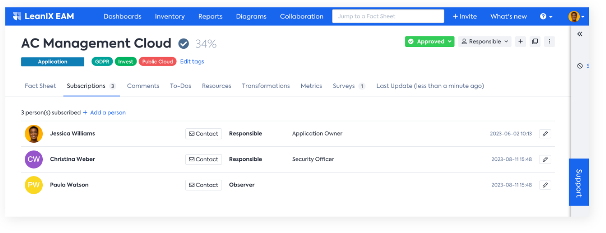The image size is (606, 233).
Task: Open the Support side tab
Action: [x=579, y=182]
